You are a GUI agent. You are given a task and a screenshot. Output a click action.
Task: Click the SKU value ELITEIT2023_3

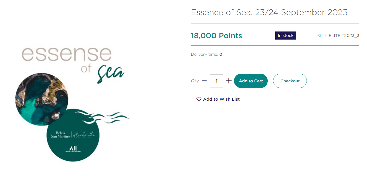click(344, 36)
